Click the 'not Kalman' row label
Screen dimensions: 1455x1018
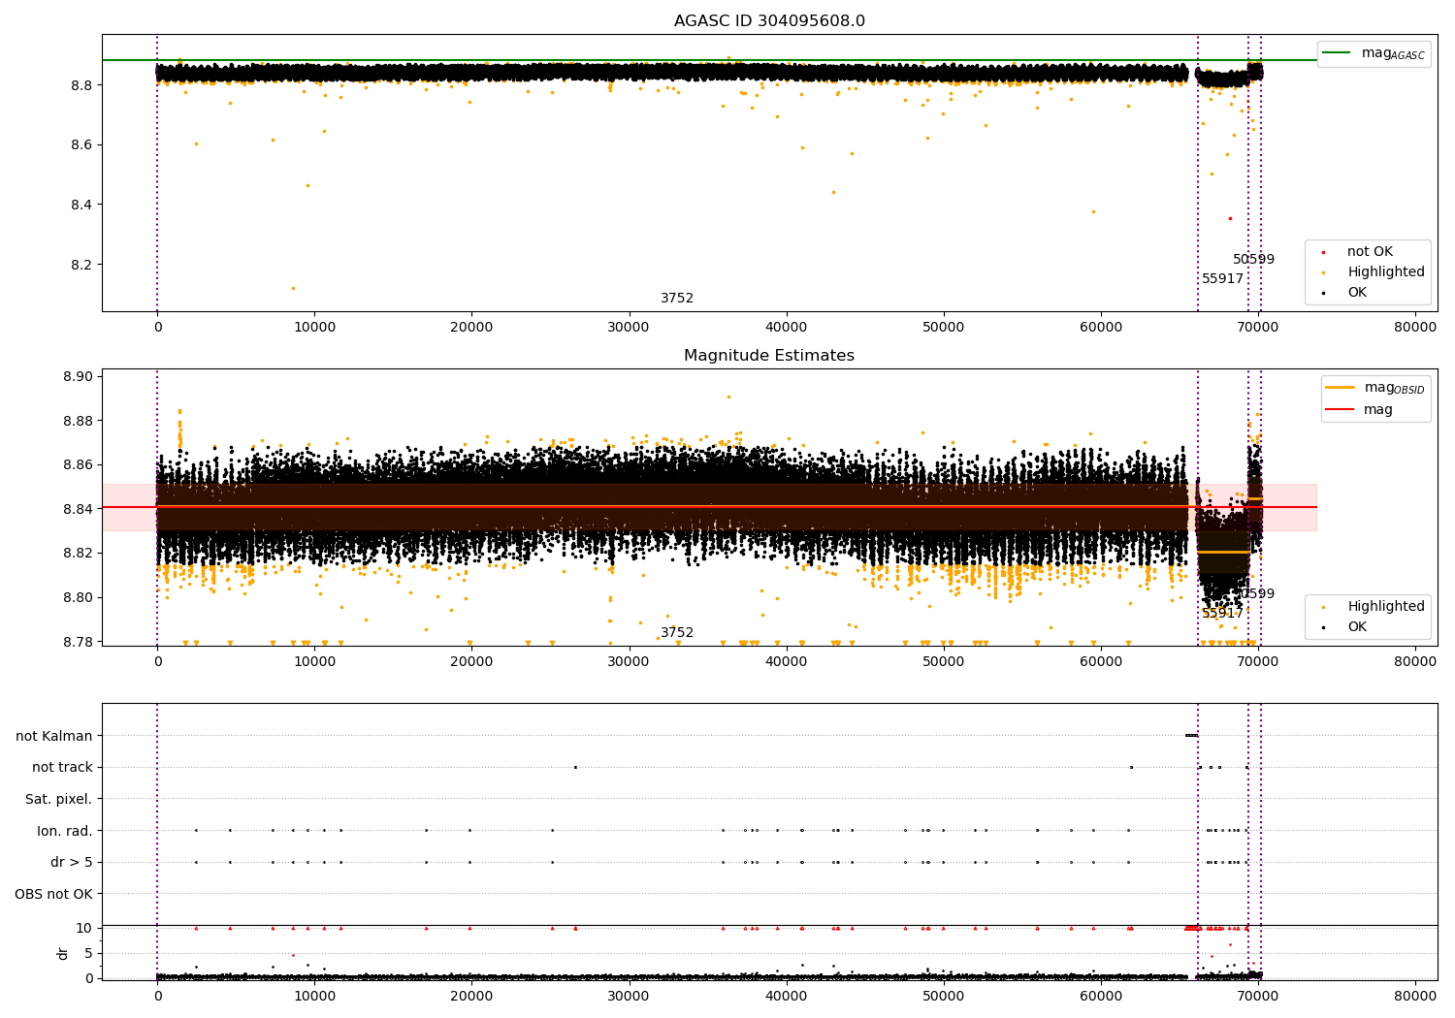(54, 736)
